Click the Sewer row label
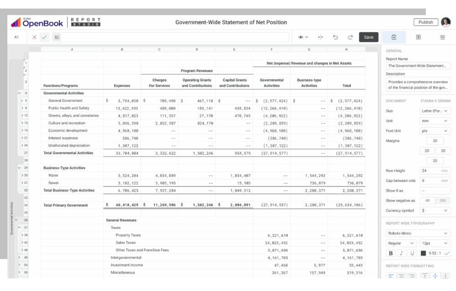The height and width of the screenshot is (291, 456). (x=53, y=183)
